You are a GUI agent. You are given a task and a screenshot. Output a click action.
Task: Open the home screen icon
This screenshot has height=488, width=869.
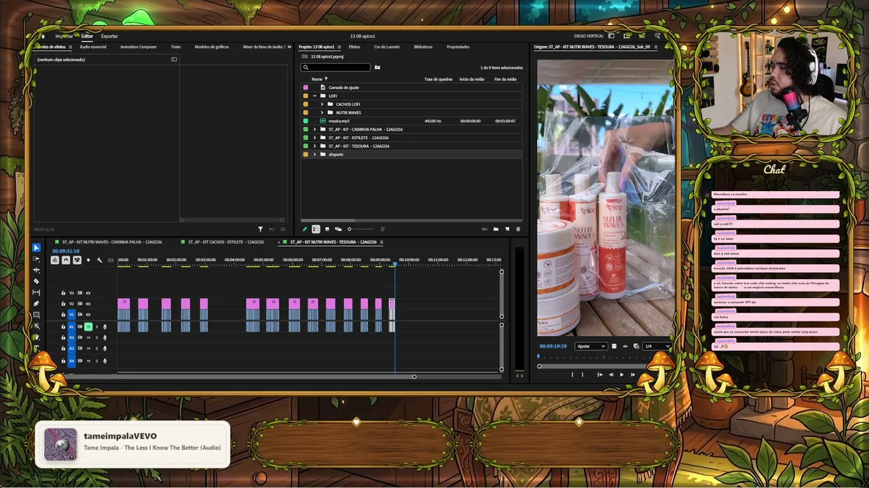[42, 36]
